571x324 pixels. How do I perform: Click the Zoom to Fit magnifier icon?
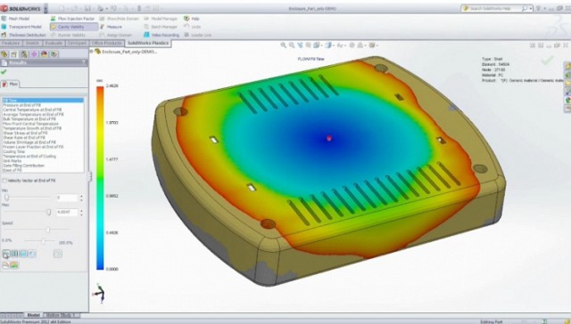point(283,45)
